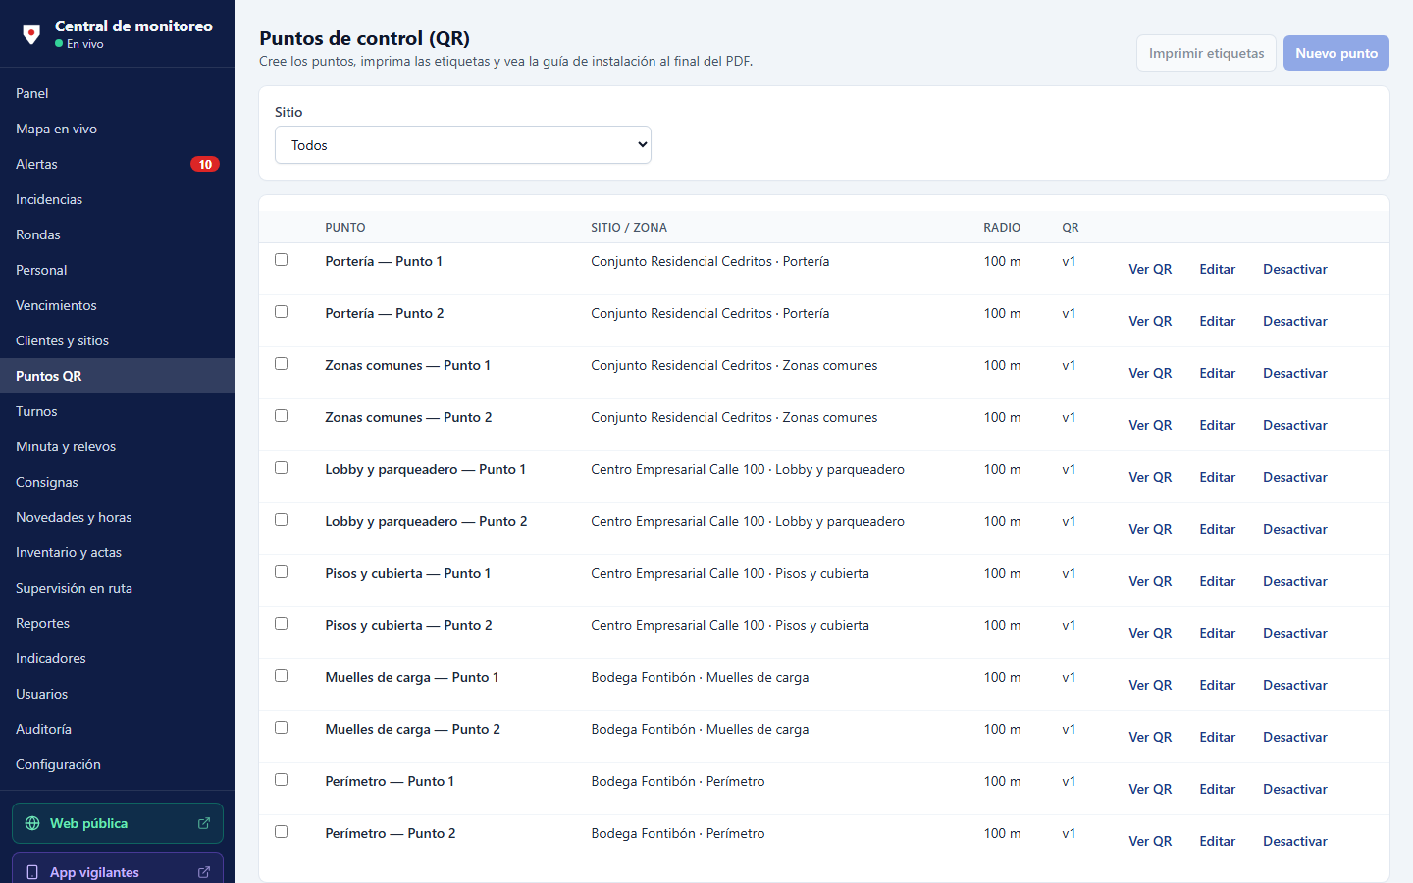
Task: Deactivate Perímetro — Punto 1
Action: click(x=1295, y=789)
